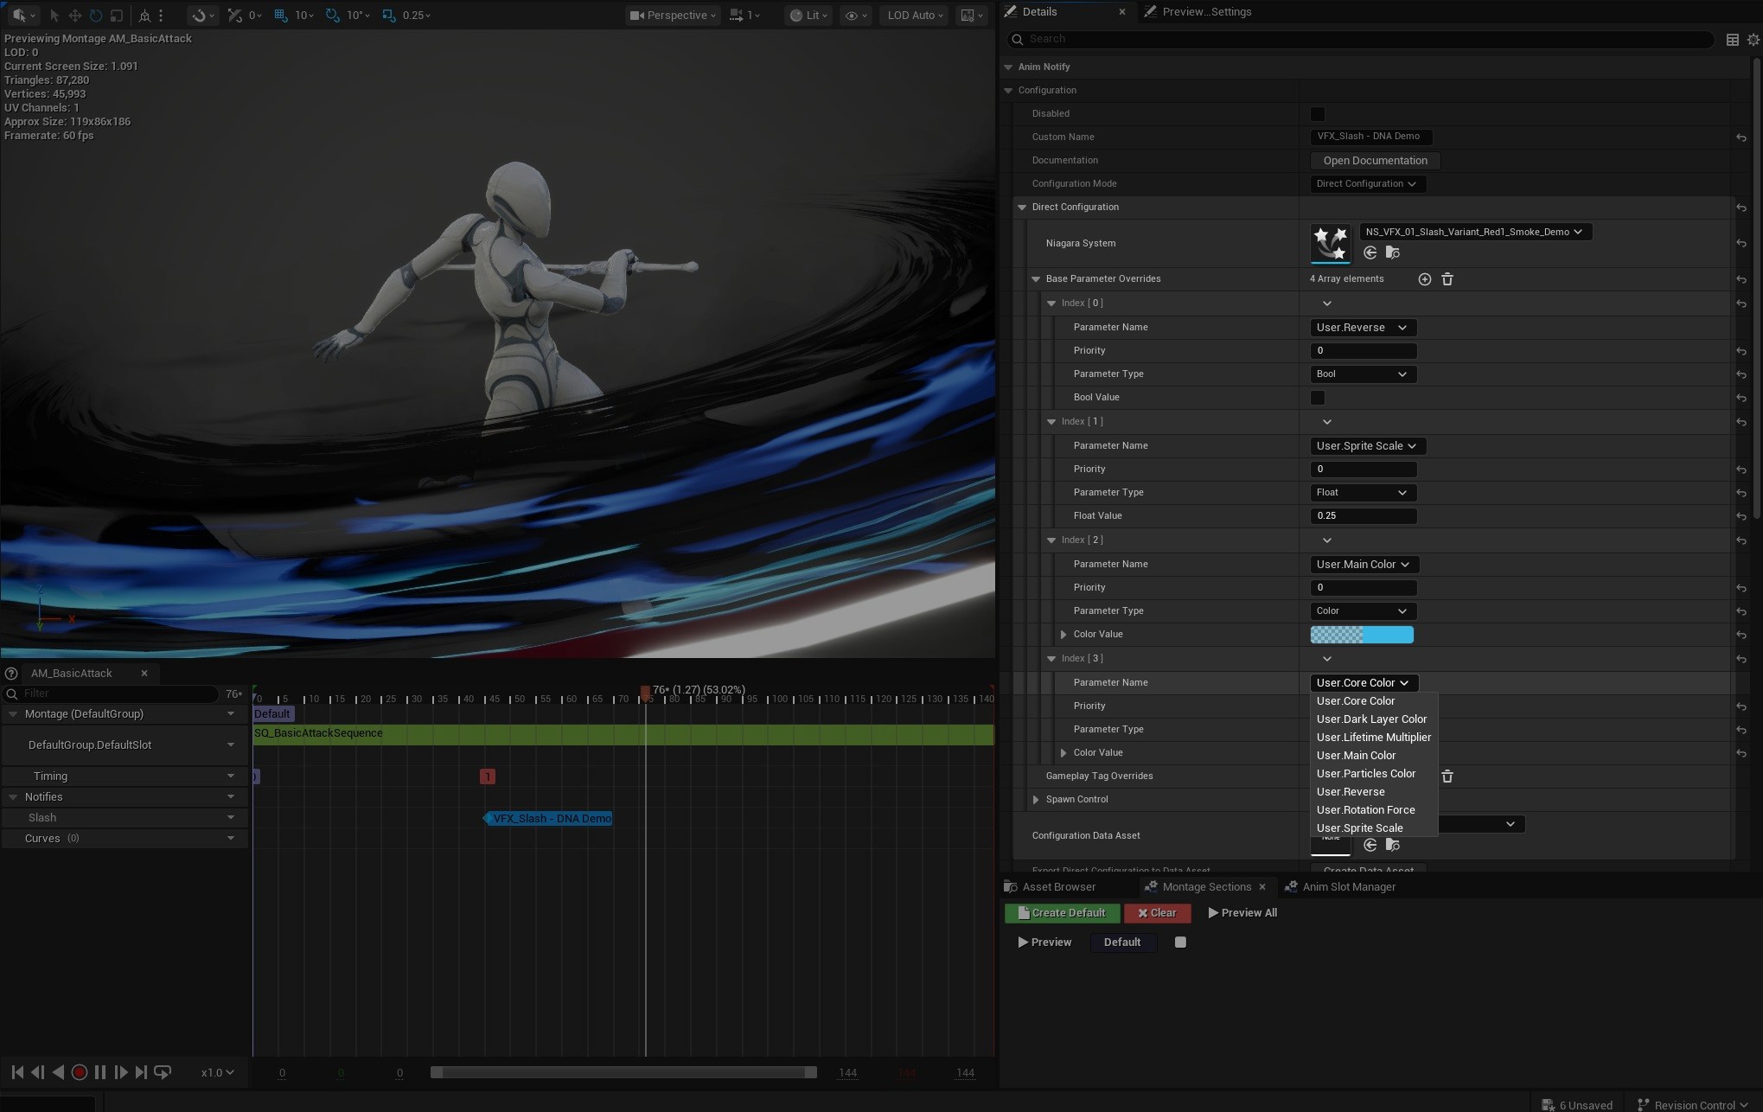Click the Open Documentation button
This screenshot has width=1763, height=1112.
tap(1374, 161)
